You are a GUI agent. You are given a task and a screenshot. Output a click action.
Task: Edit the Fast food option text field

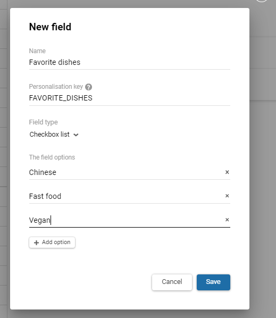point(126,196)
